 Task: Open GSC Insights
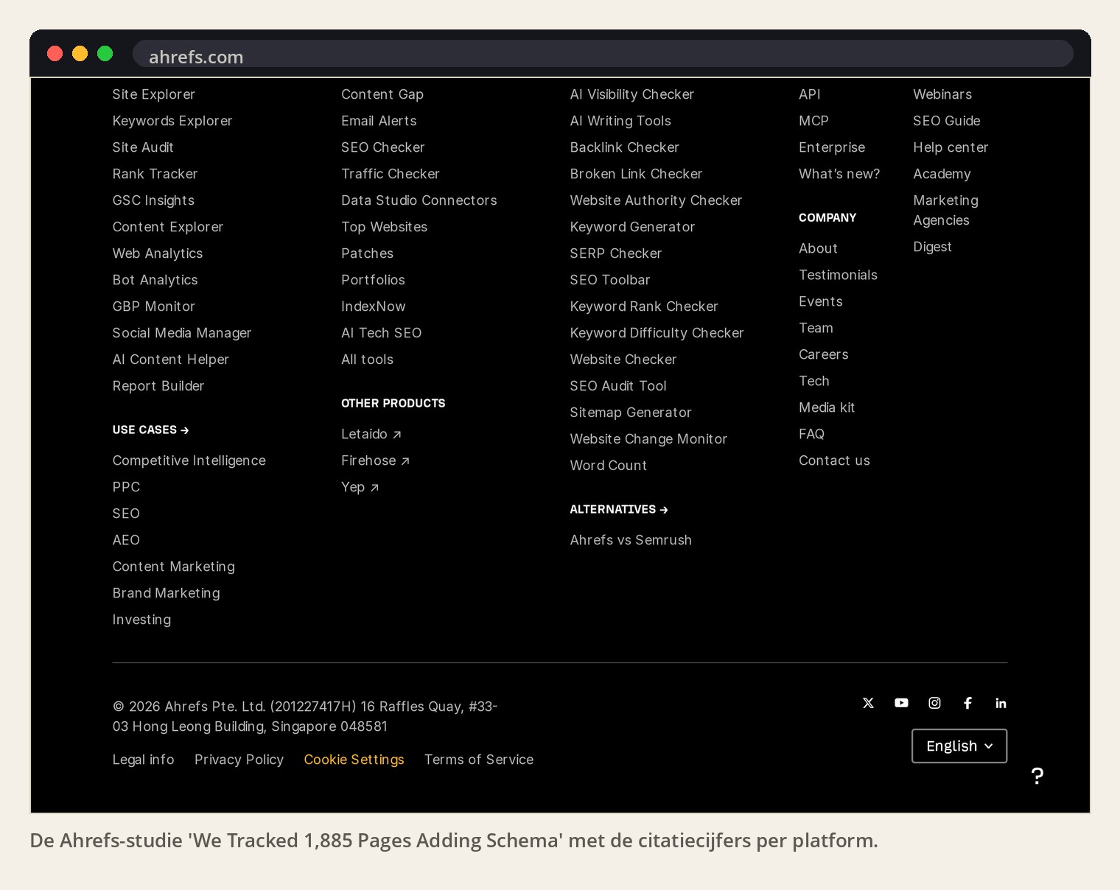(153, 200)
